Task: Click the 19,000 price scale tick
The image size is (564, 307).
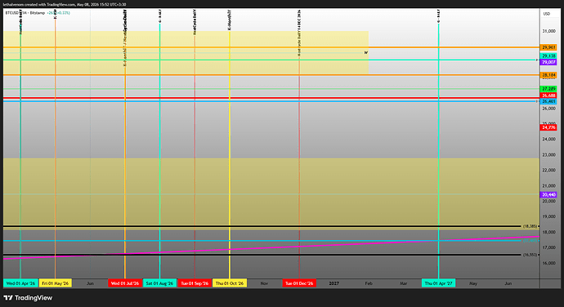Action: point(549,216)
